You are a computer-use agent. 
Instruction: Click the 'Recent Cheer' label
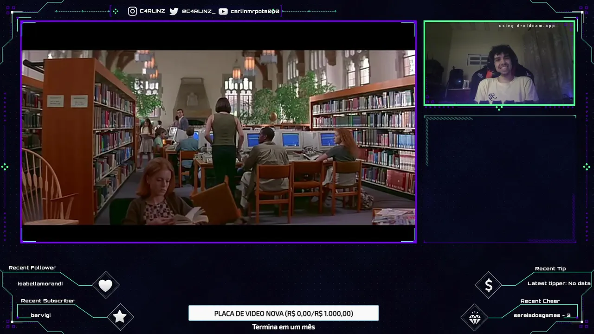click(540, 301)
